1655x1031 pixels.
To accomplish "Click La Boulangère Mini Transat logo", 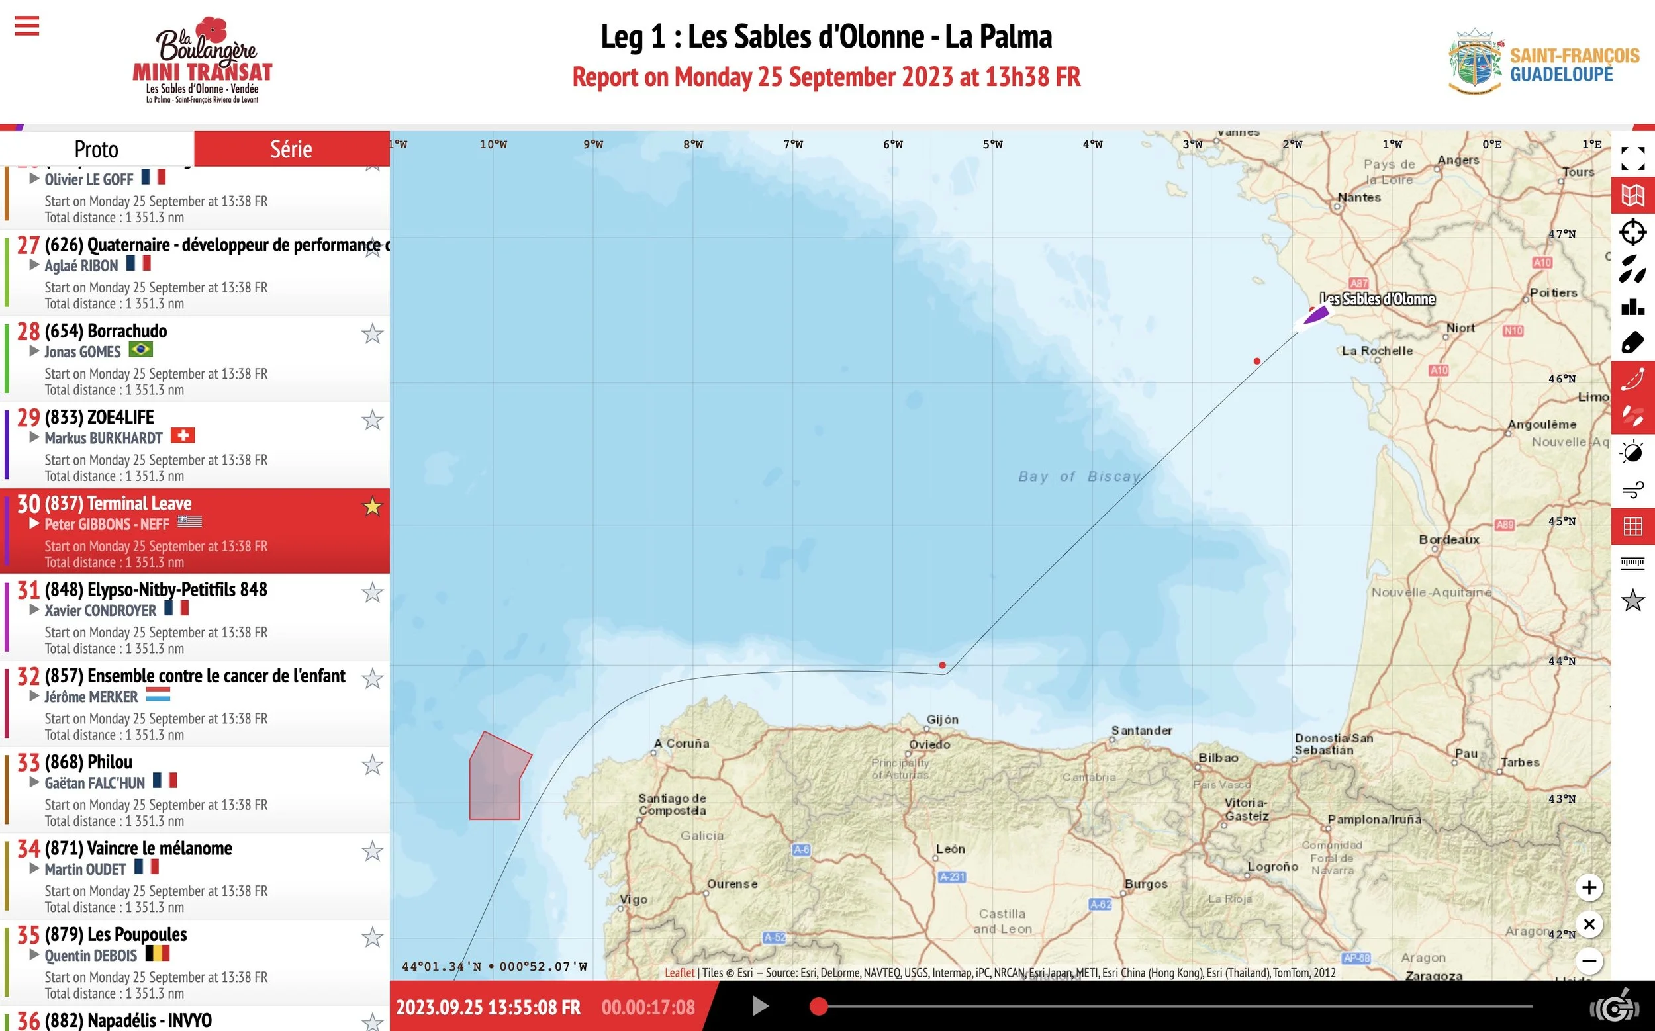I will [x=202, y=60].
